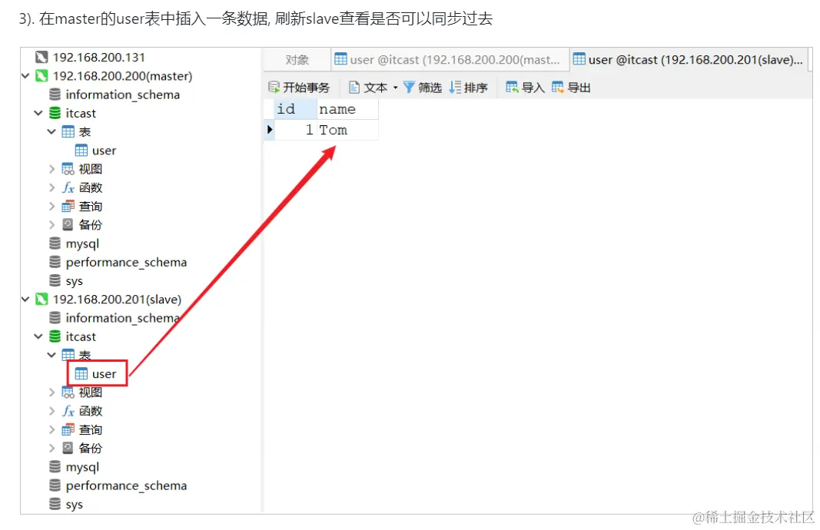Collapse the 192.168.200.200(master) connection
The height and width of the screenshot is (530, 820).
[25, 76]
